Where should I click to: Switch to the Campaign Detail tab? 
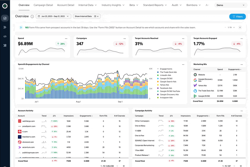[x=43, y=5]
